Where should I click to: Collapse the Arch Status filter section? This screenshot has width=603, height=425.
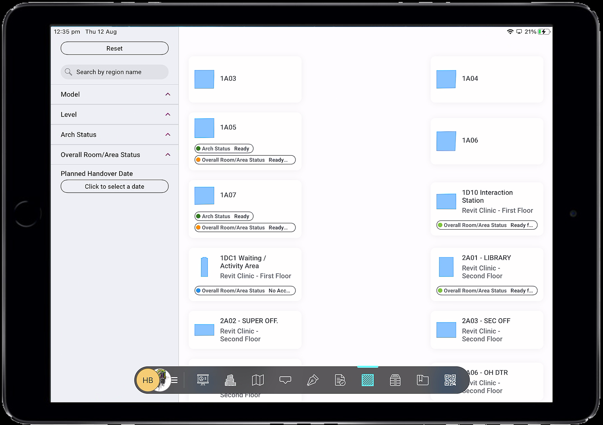[x=168, y=135]
